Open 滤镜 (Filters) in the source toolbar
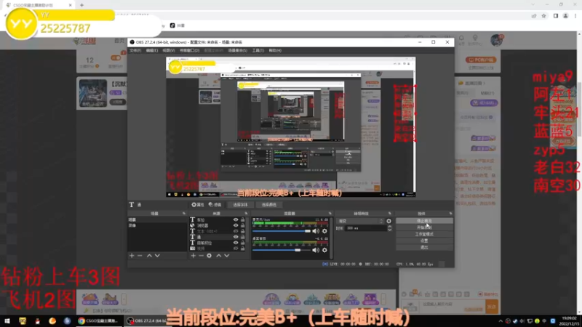The width and height of the screenshot is (582, 327). coord(215,205)
